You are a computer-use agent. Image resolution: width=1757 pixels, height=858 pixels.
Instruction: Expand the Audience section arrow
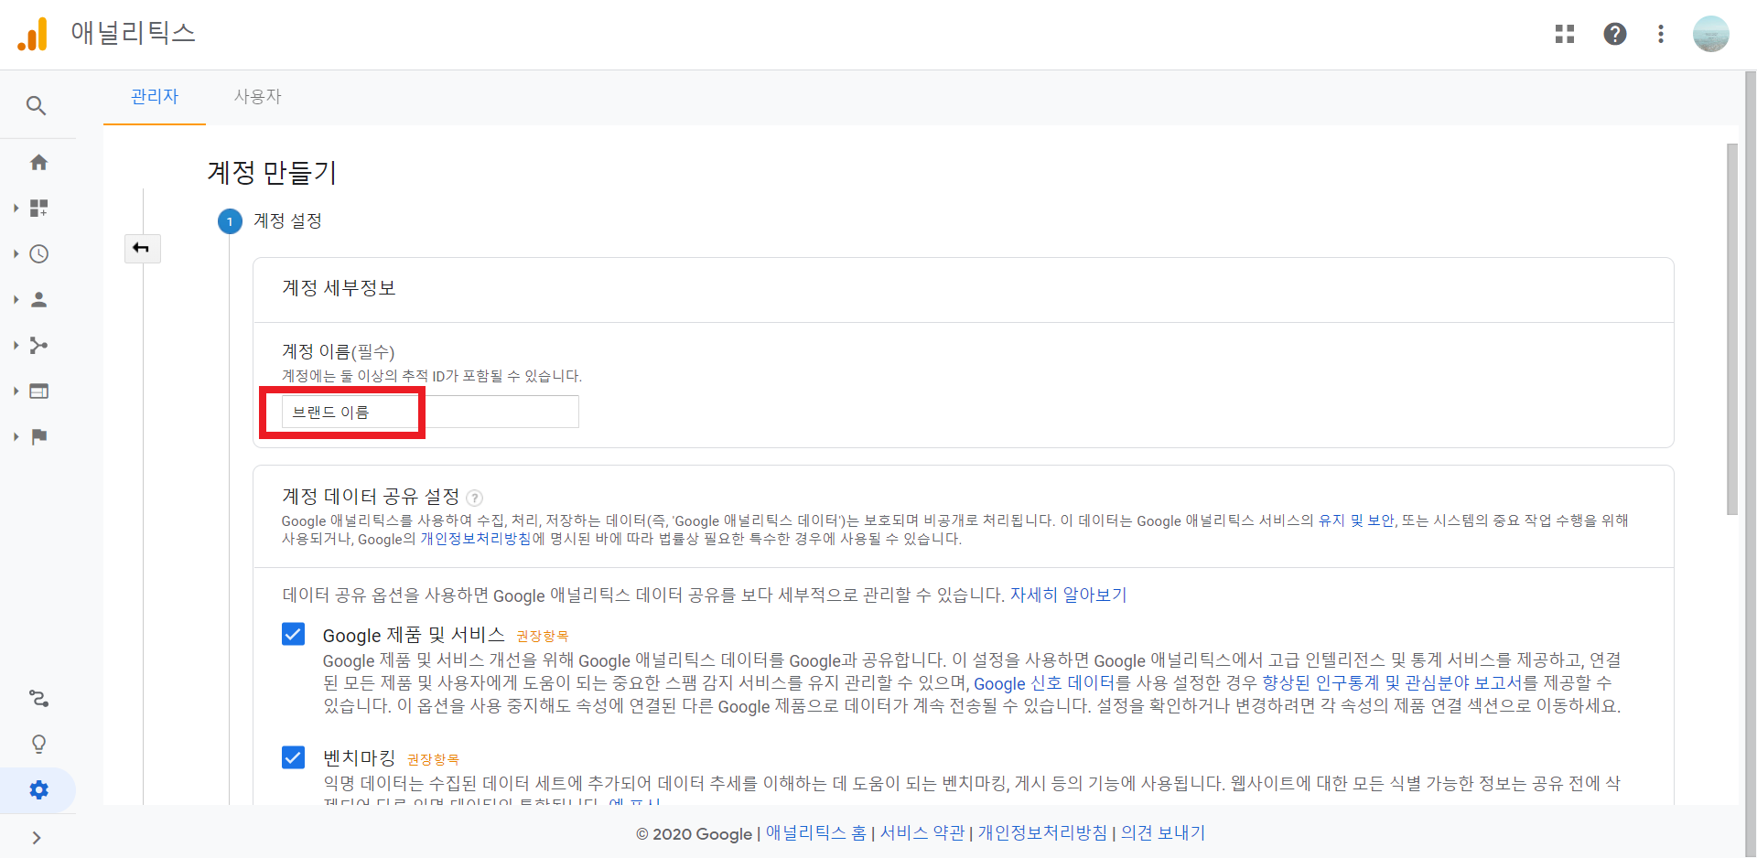pyautogui.click(x=16, y=299)
